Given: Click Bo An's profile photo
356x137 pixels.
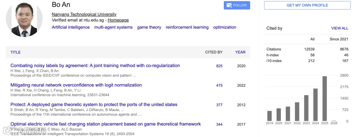Looking at the screenshot, I should point(24,20).
